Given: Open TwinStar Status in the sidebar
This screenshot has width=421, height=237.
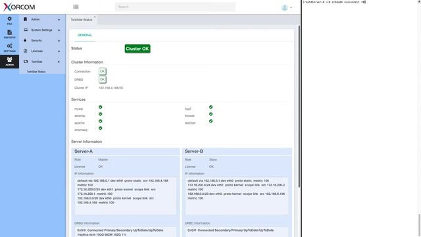Looking at the screenshot, I should tap(36, 72).
